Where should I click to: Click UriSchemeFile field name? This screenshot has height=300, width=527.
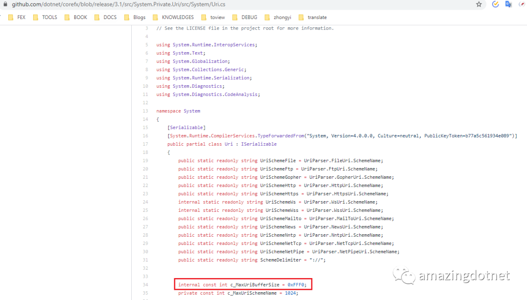click(278, 160)
